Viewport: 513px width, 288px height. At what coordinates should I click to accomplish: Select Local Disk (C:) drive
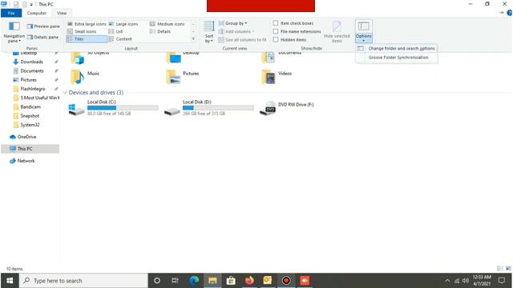pyautogui.click(x=113, y=108)
